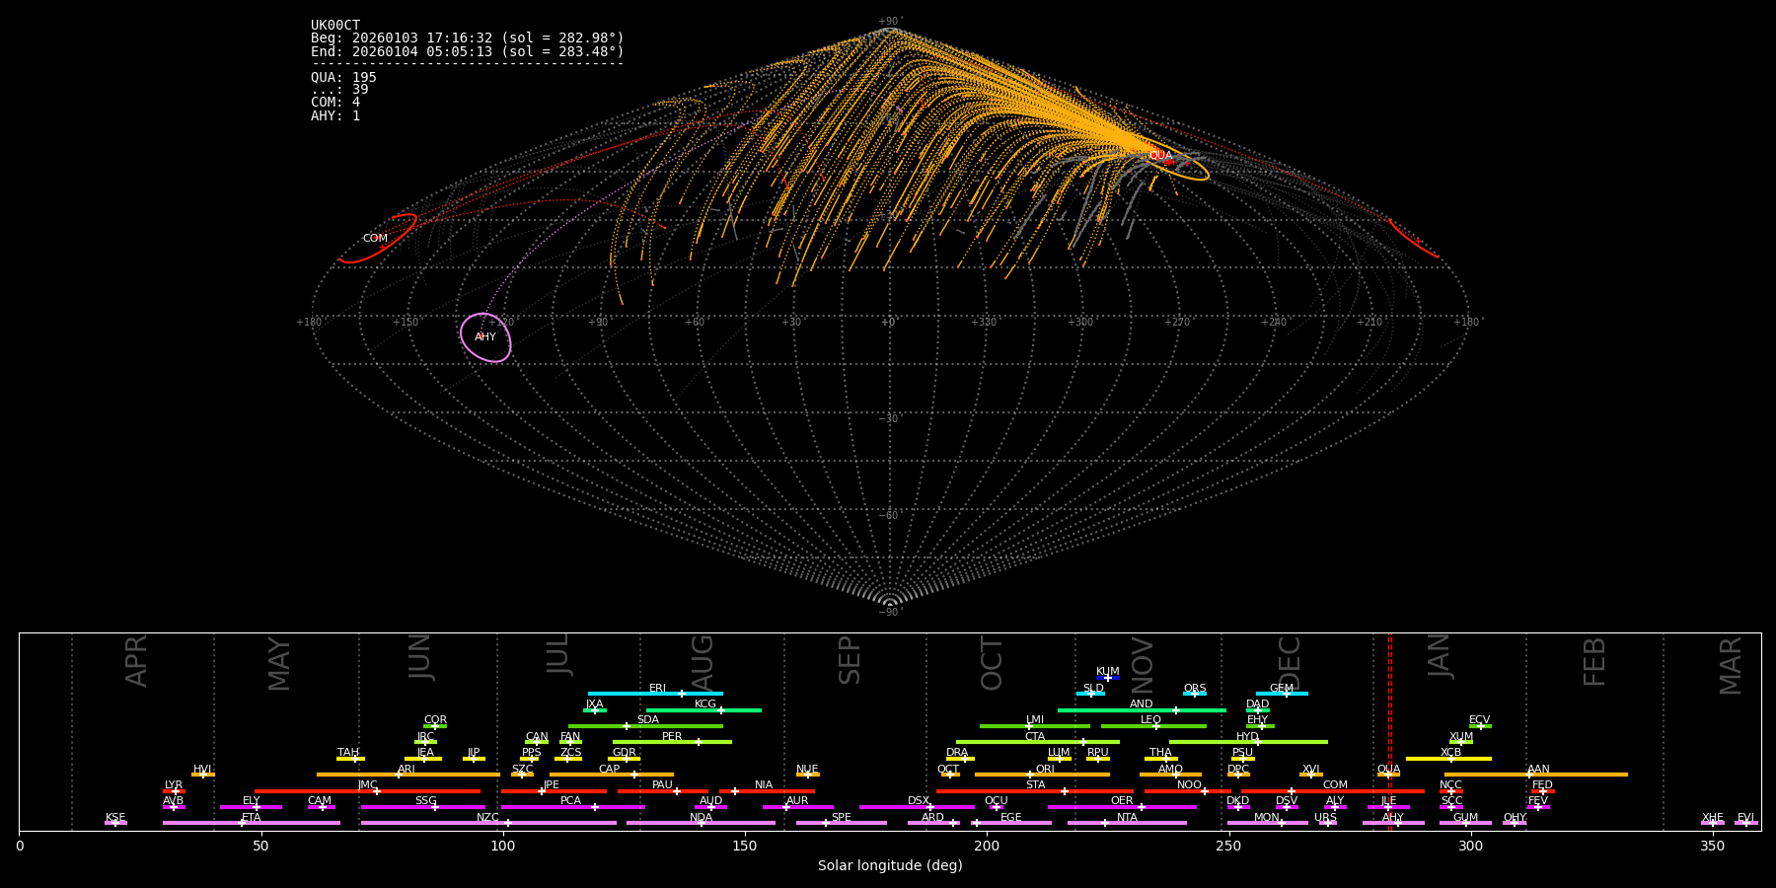Click the 'QUA: 195' count in the legend
This screenshot has width=1776, height=888.
tap(343, 78)
